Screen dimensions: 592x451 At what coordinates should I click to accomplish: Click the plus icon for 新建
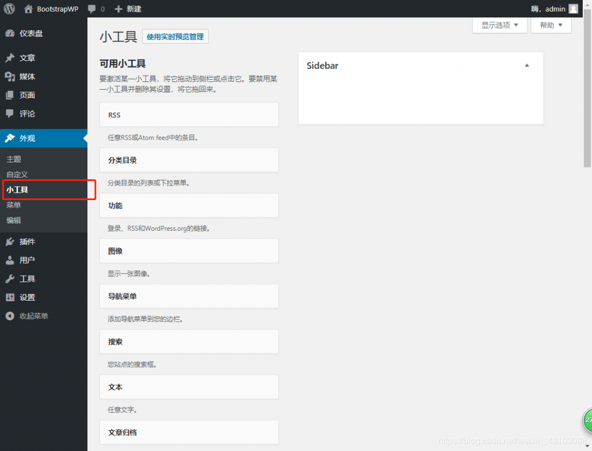[x=118, y=9]
